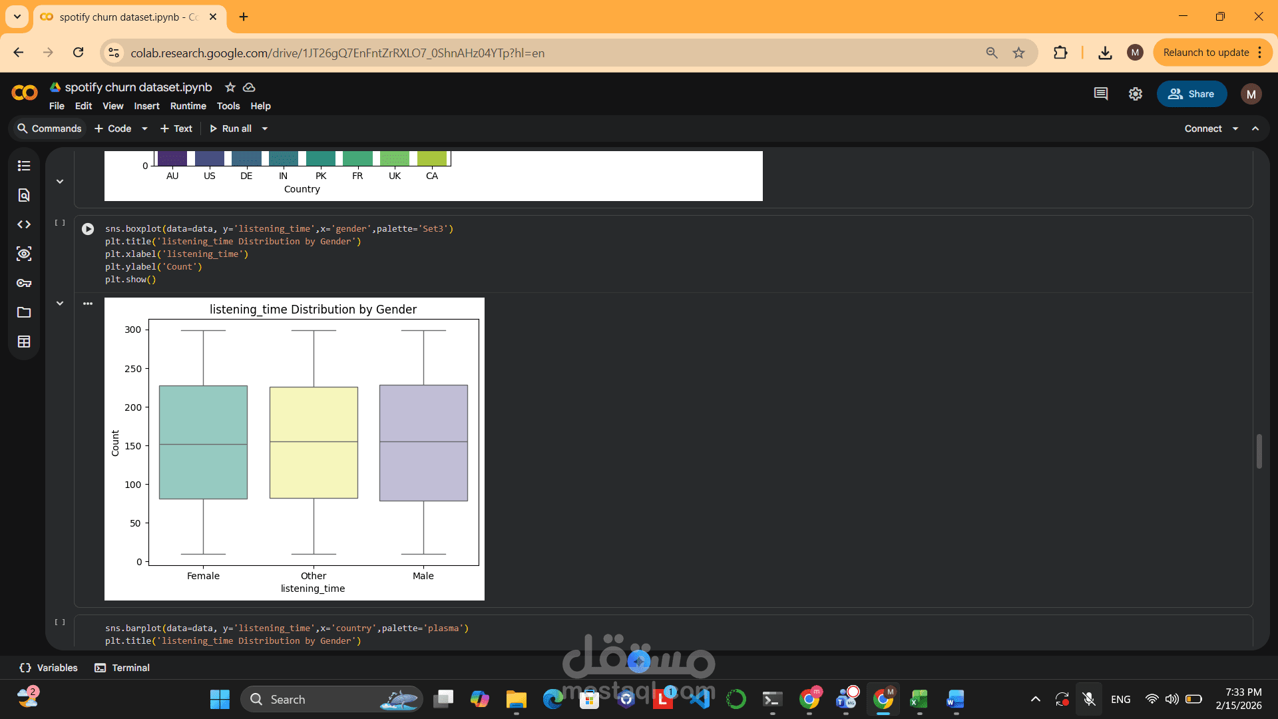Click the Share button

(x=1191, y=94)
